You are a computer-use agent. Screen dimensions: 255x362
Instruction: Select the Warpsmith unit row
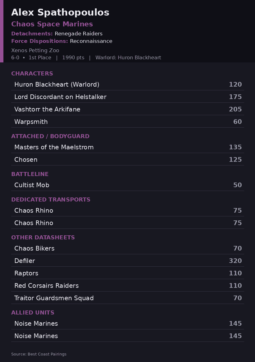[x=127, y=122]
